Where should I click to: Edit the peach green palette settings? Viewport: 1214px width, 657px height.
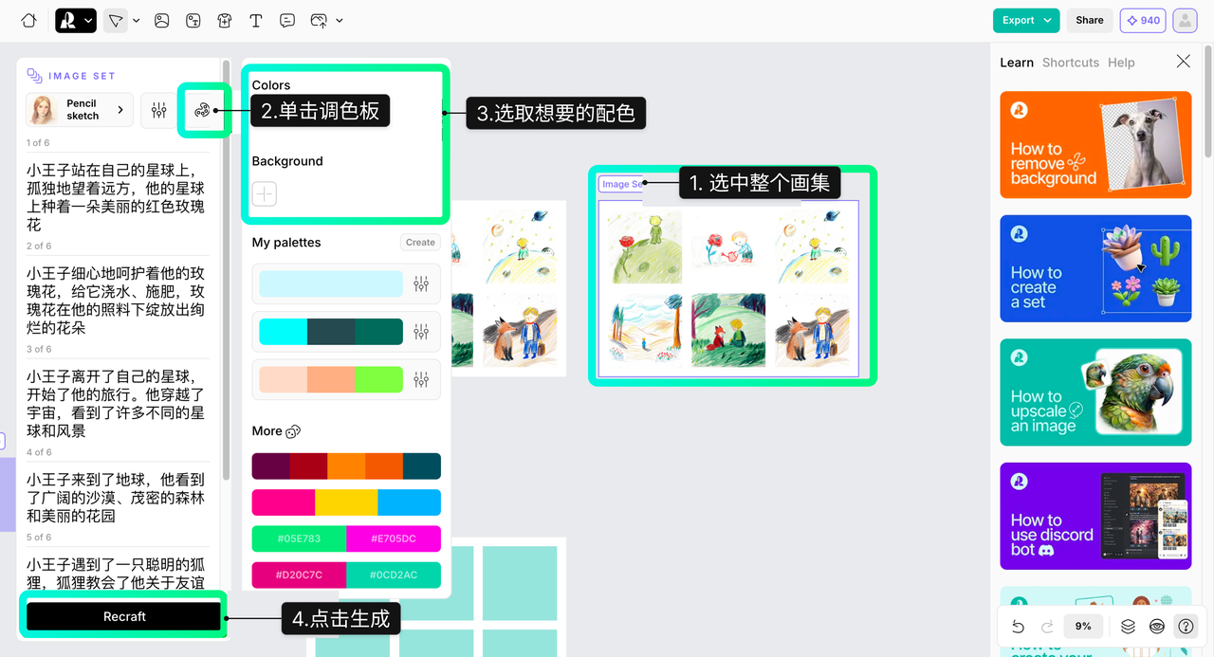421,379
